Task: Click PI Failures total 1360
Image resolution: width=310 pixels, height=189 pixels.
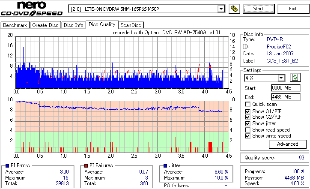Action: (143, 183)
